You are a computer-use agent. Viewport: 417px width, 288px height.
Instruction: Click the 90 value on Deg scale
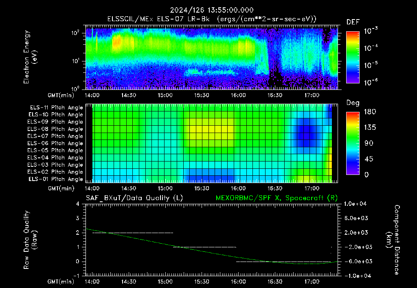tap(369, 143)
